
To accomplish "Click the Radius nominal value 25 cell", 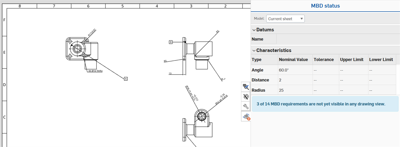I will [295, 90].
